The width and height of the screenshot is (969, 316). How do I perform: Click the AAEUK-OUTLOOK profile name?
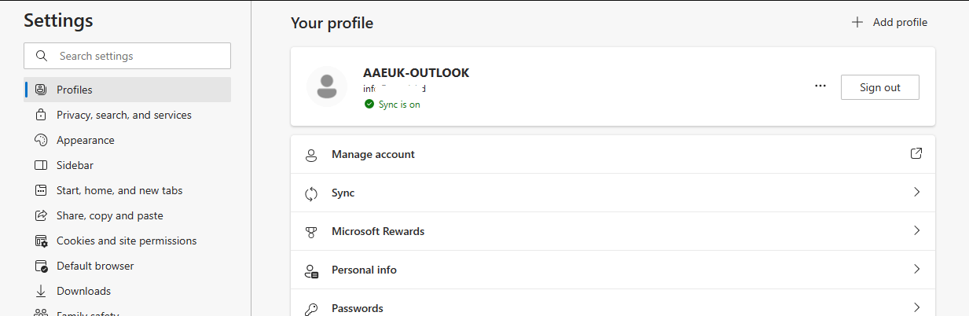coord(416,72)
